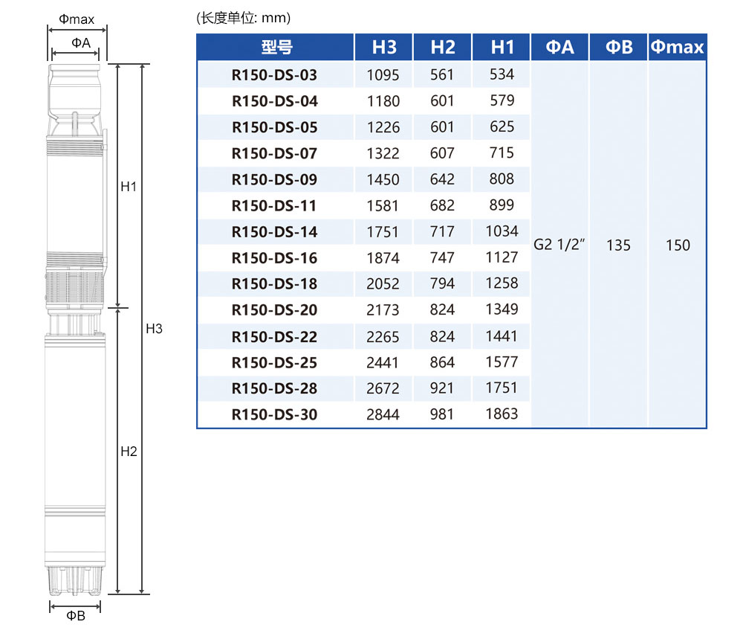Click the H2 column header
743x642 pixels.
point(442,48)
